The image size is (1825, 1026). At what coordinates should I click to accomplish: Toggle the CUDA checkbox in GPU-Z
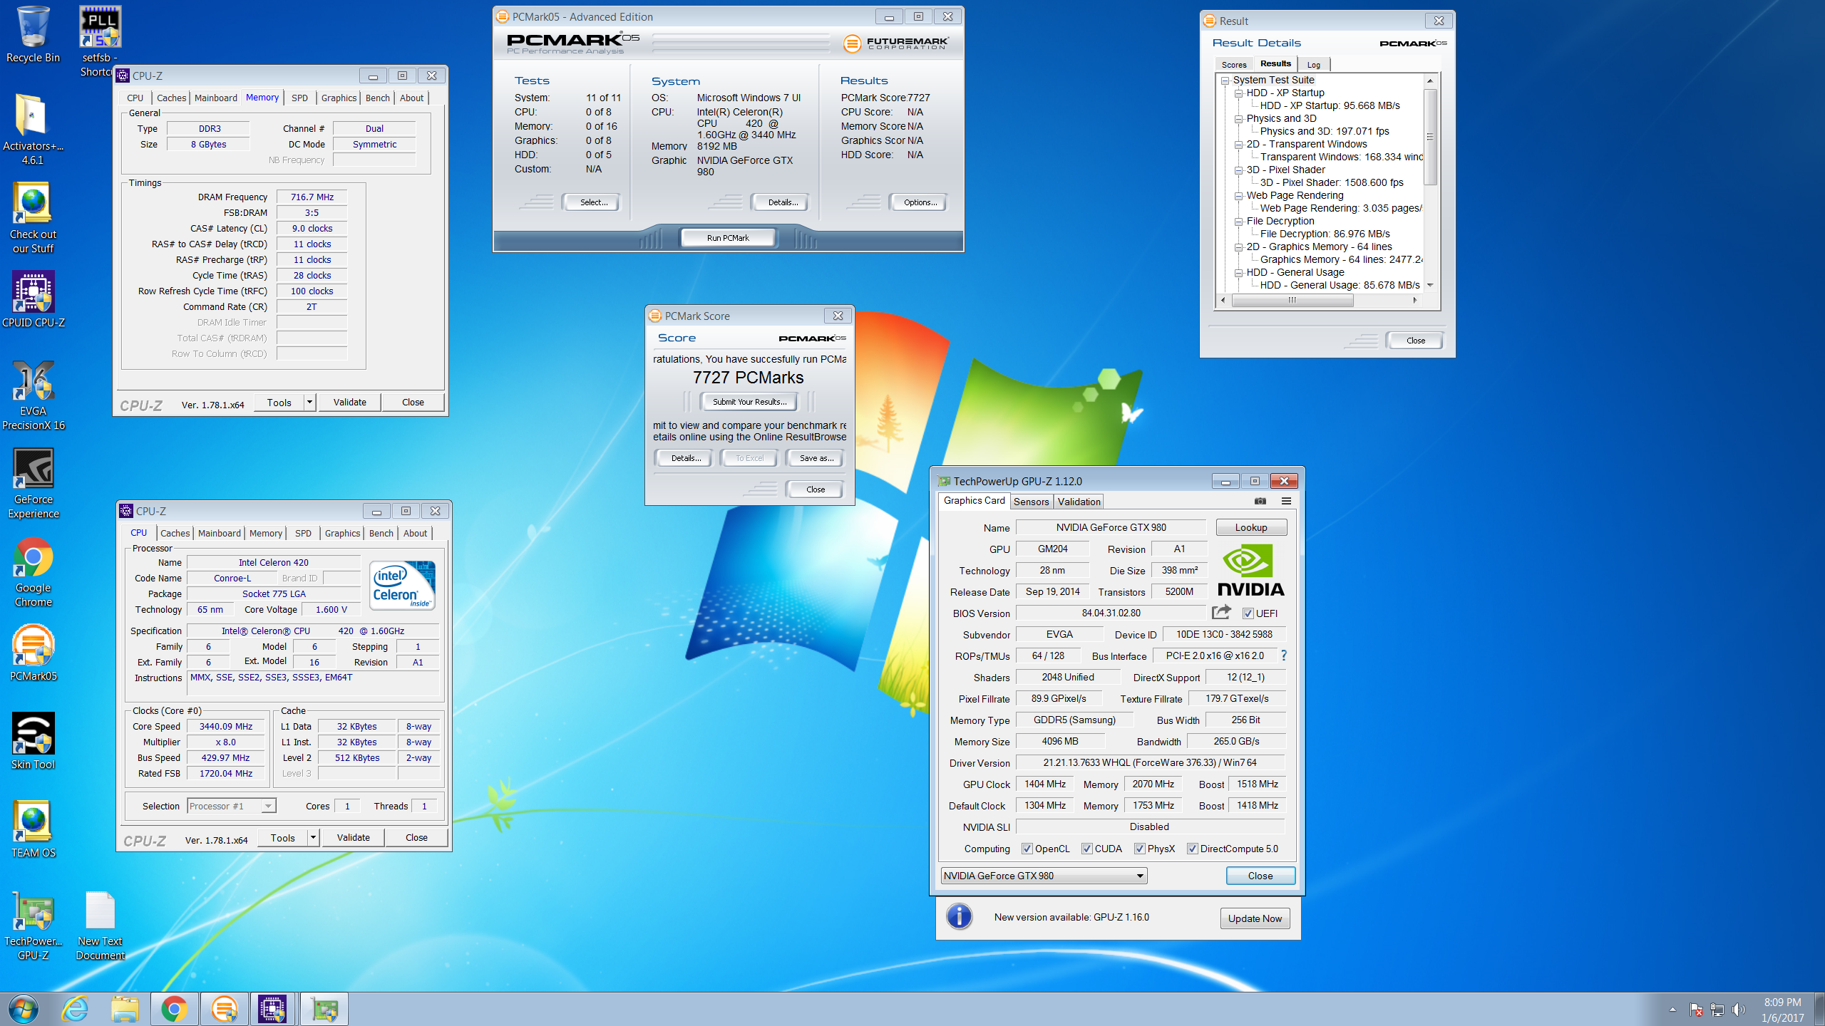1087,849
